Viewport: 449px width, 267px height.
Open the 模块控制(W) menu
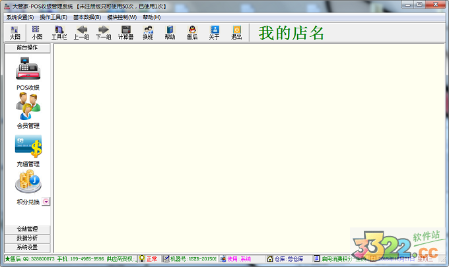[x=121, y=17]
